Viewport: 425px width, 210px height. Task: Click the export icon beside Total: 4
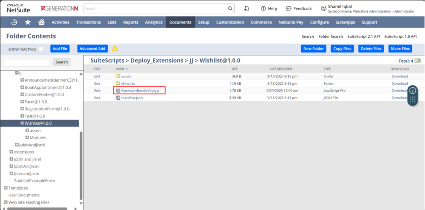418,60
